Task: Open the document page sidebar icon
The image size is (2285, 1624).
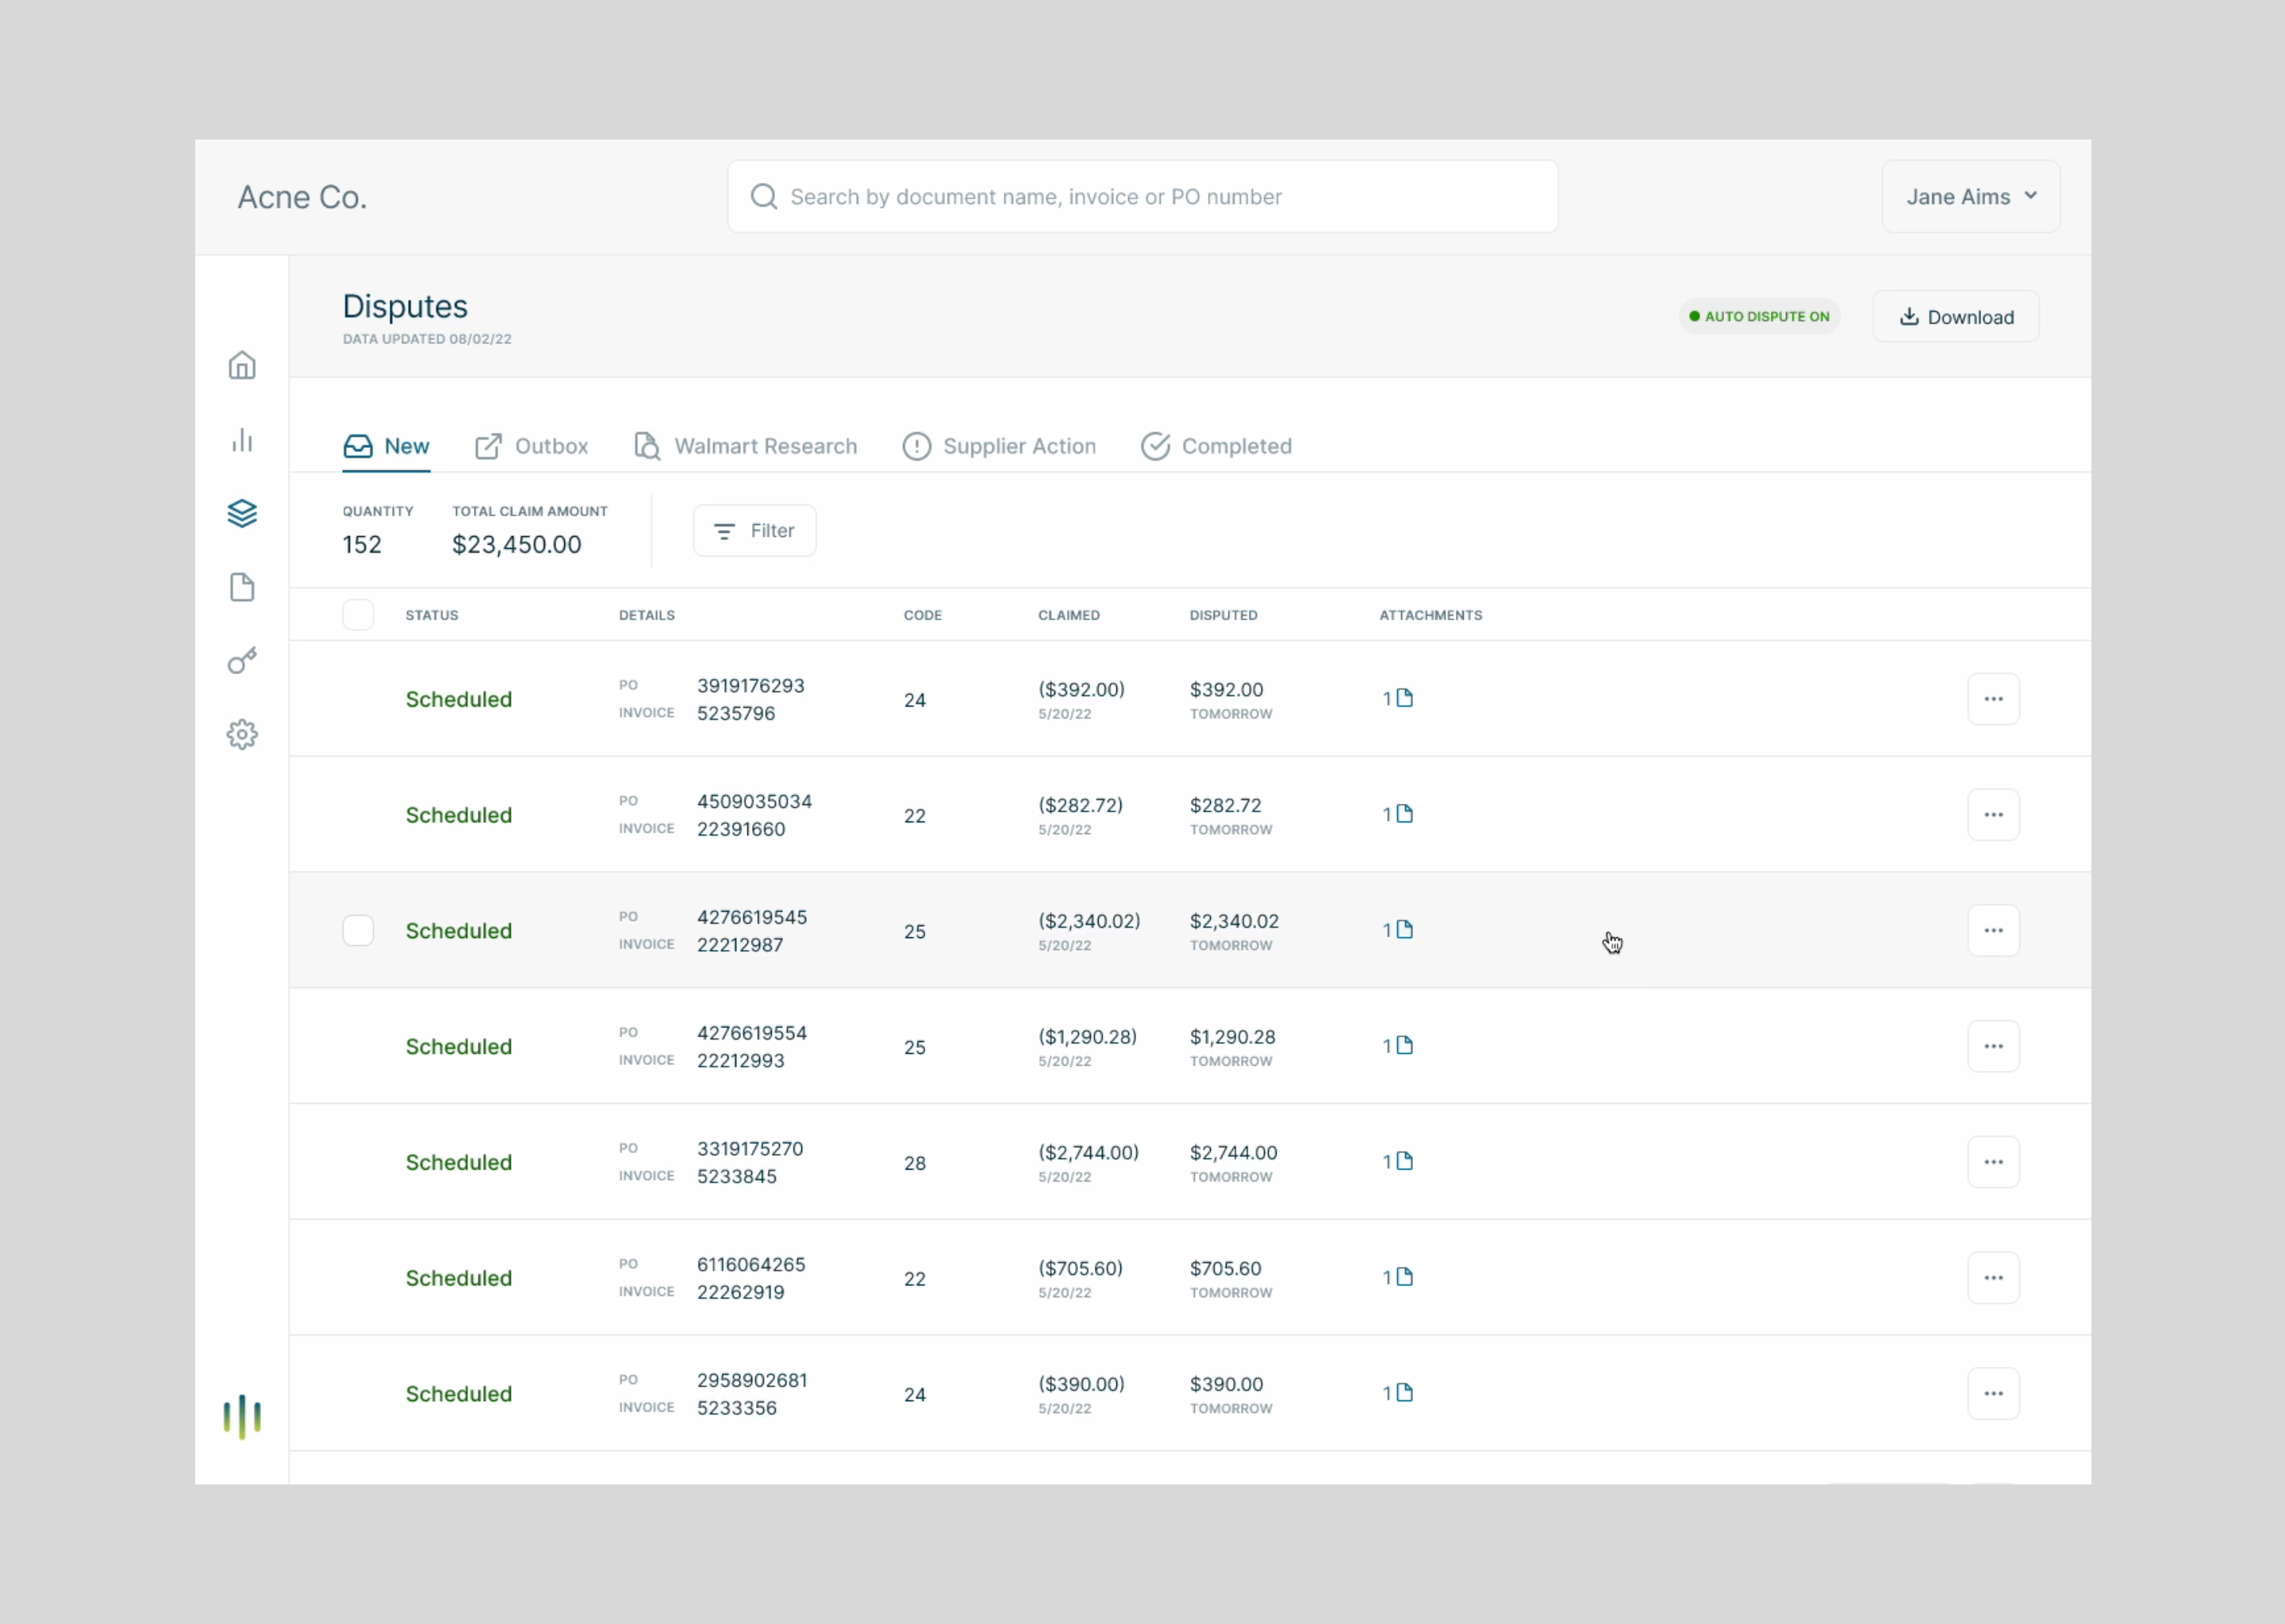Action: click(242, 587)
